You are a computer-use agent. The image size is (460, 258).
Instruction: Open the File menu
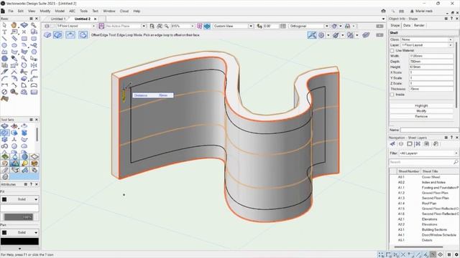[x=11, y=11]
